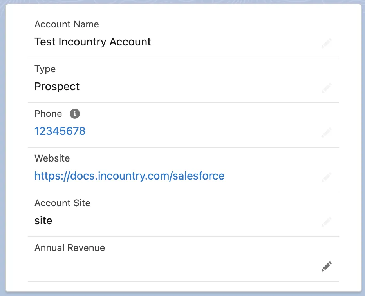The width and height of the screenshot is (365, 296).
Task: Click the pencil icon in Type row
Action: pos(327,88)
